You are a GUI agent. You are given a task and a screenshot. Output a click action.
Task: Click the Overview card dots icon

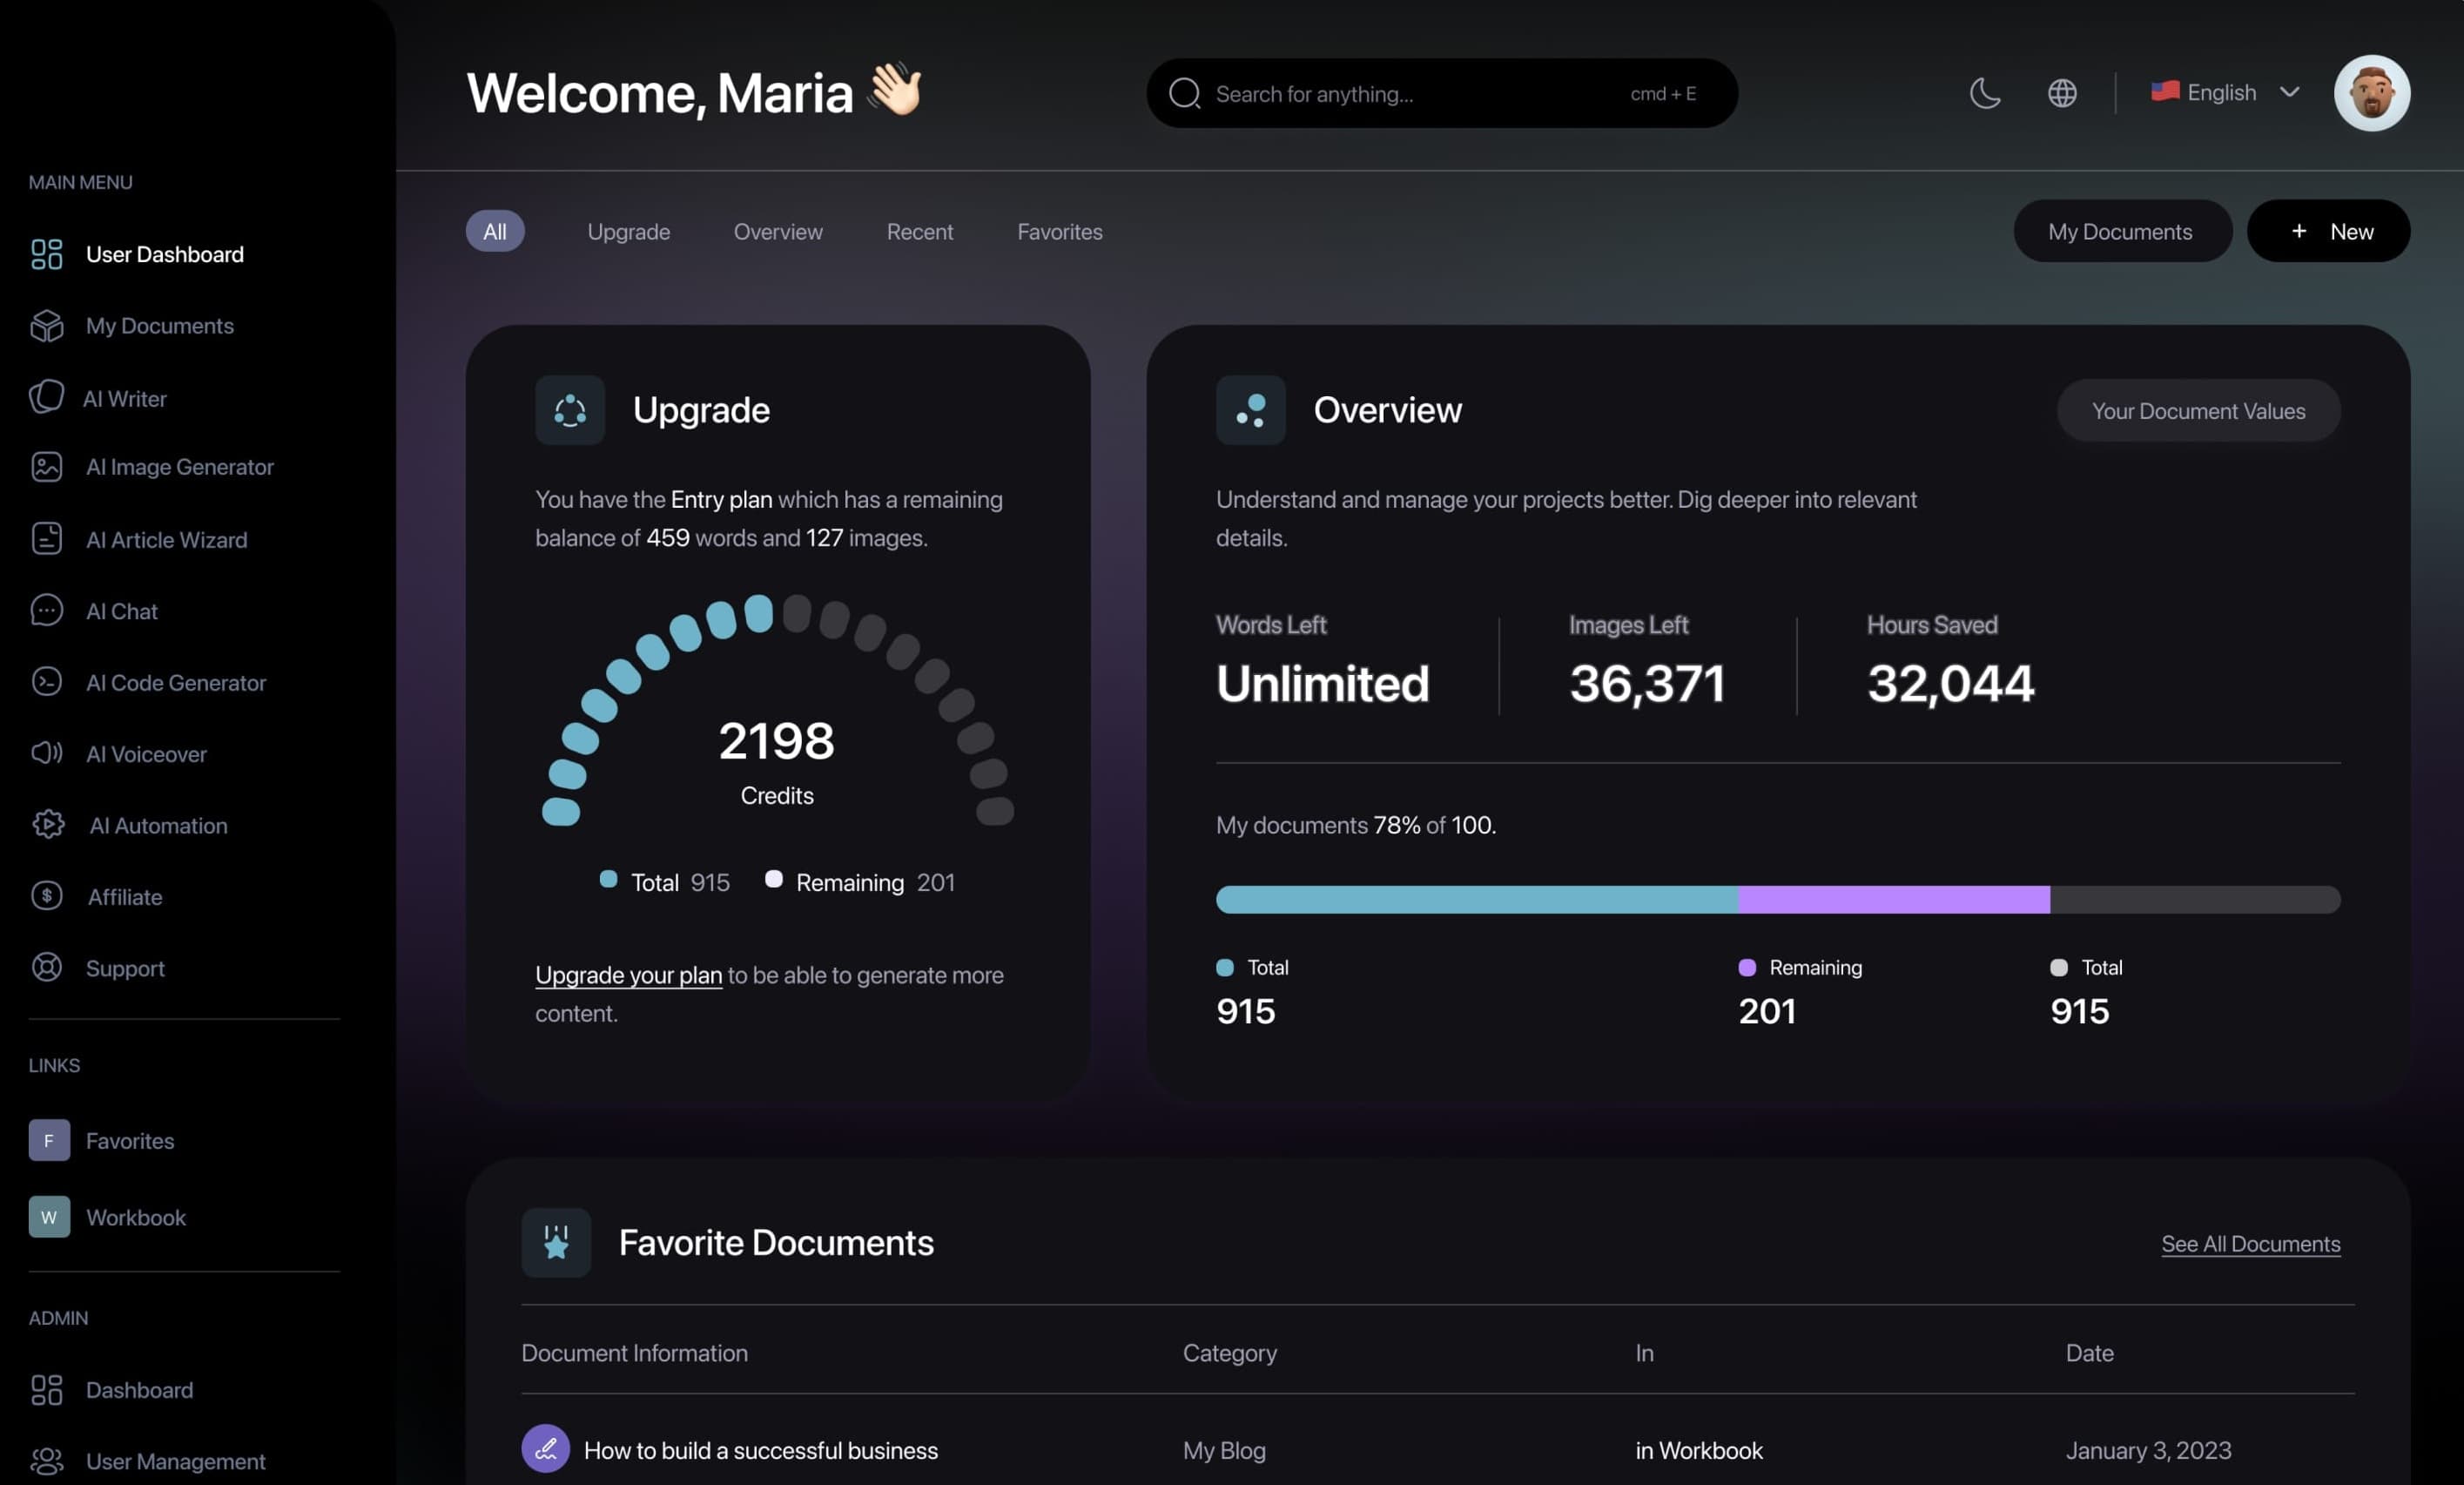[1251, 409]
